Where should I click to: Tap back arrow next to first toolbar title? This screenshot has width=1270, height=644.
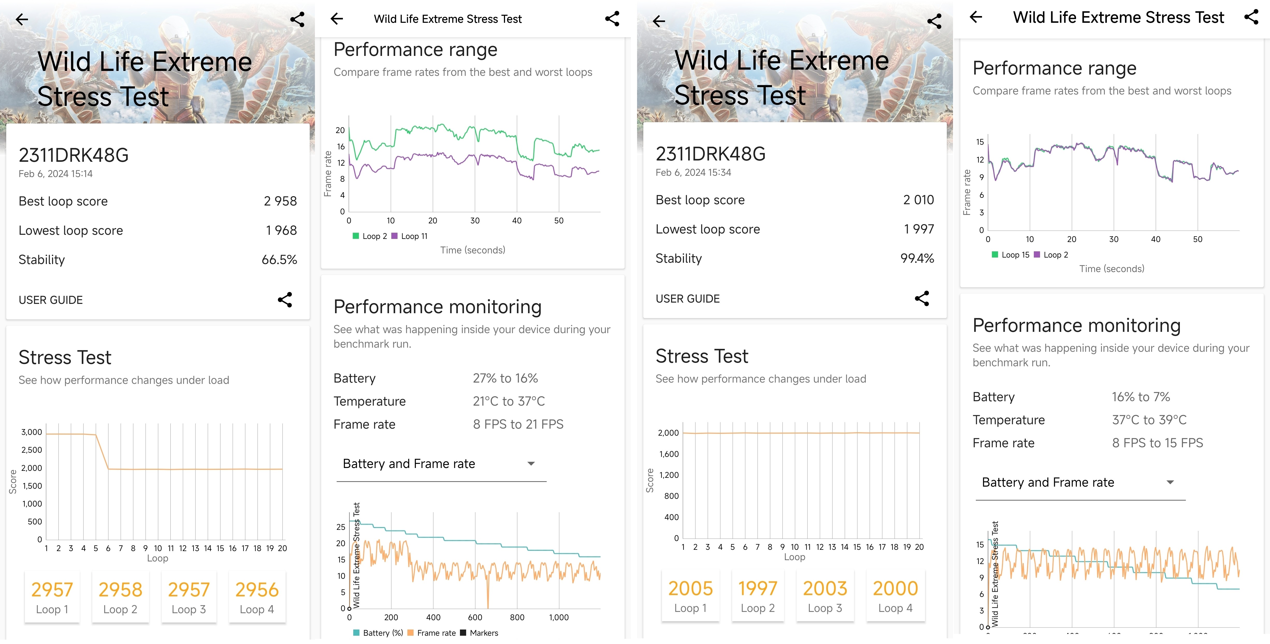tap(337, 19)
